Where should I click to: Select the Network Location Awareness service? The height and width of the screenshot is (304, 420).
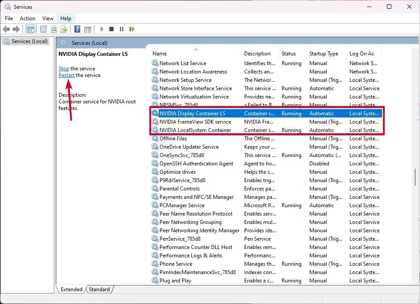point(267,71)
